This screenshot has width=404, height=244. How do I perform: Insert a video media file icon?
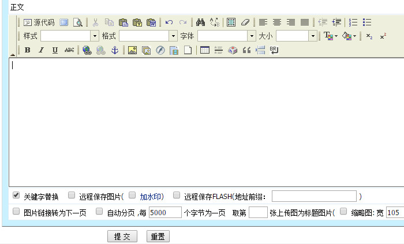pyautogui.click(x=174, y=50)
